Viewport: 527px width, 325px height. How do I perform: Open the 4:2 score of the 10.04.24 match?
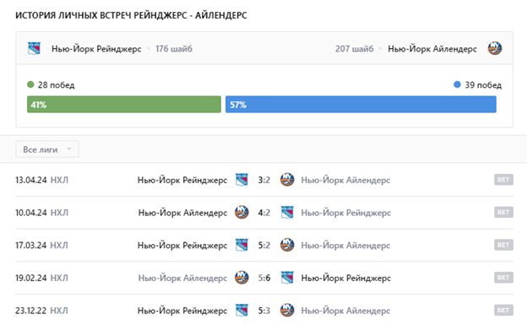pyautogui.click(x=264, y=213)
